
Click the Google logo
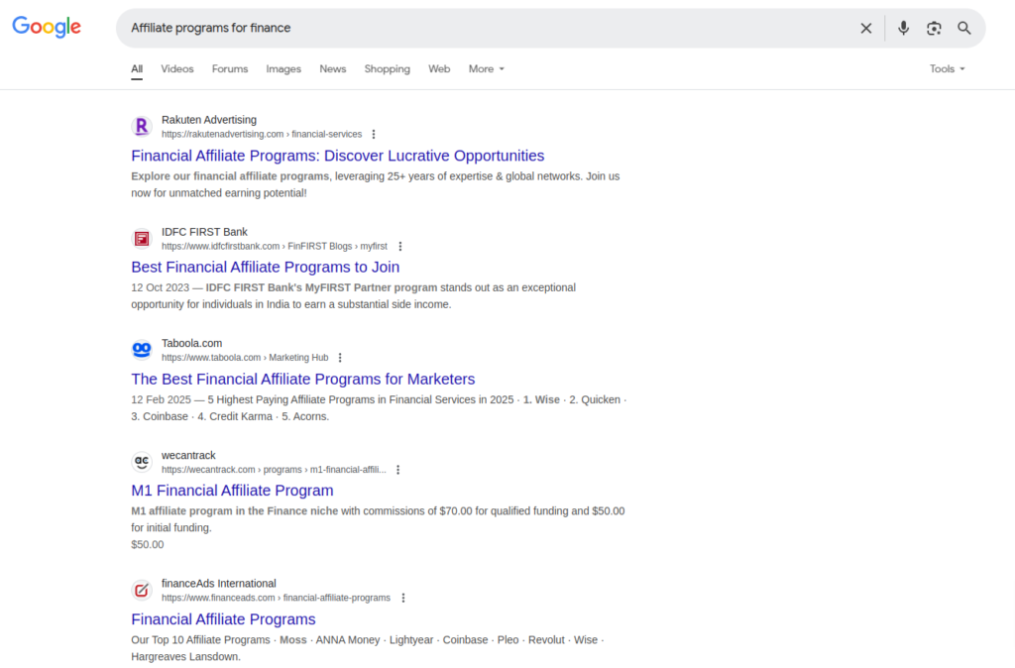(x=46, y=28)
